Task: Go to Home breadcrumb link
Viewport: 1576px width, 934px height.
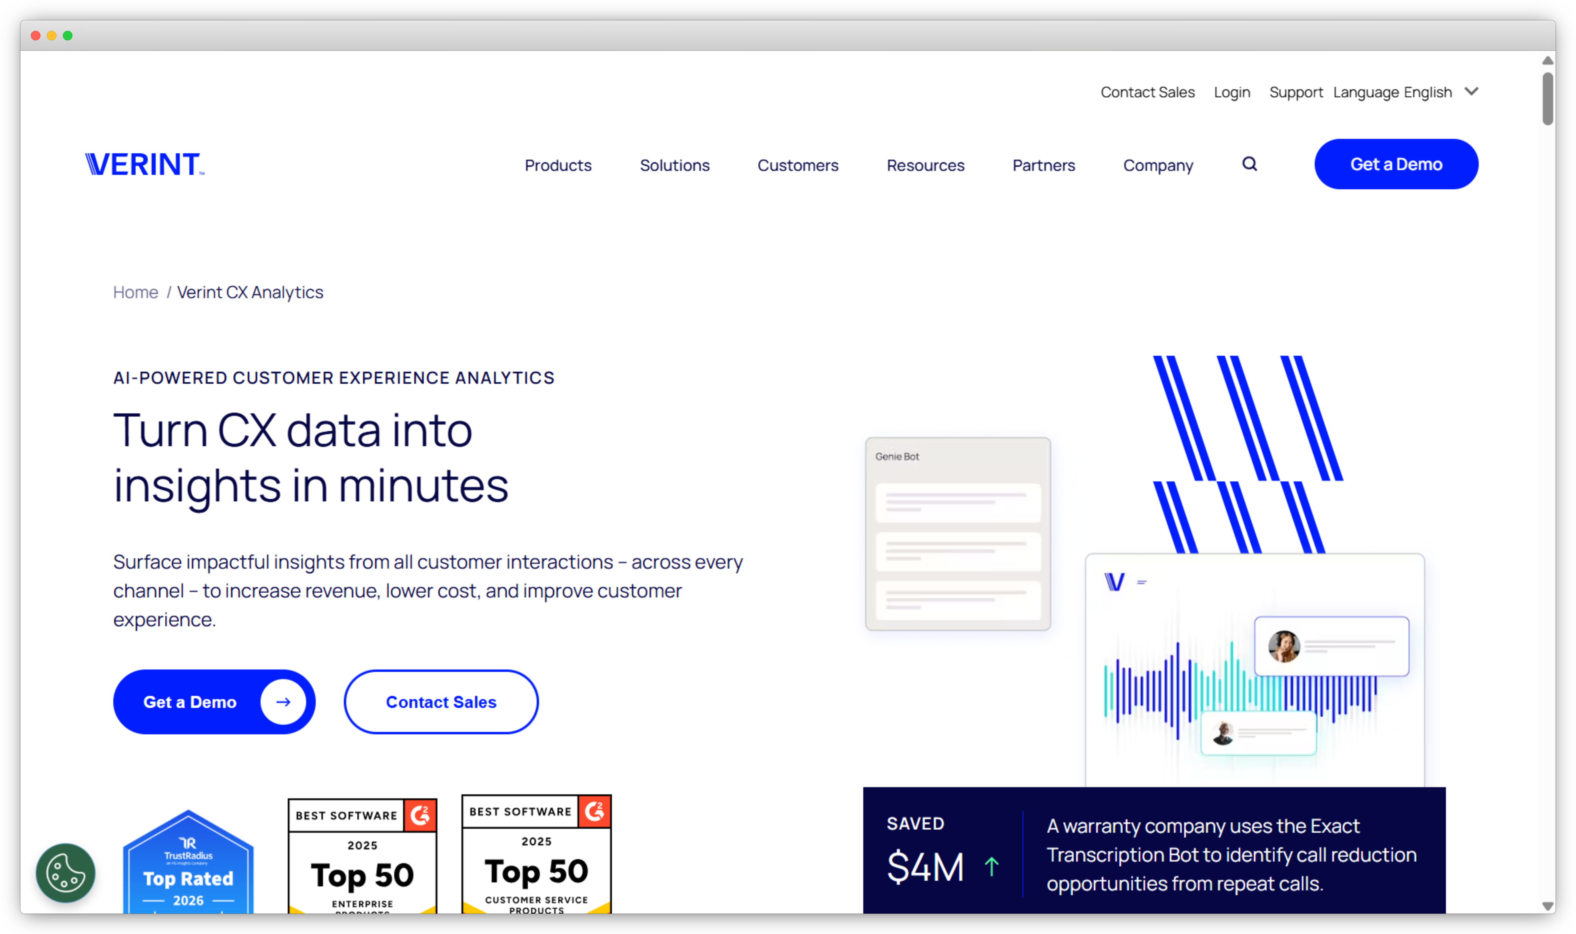Action: (135, 292)
